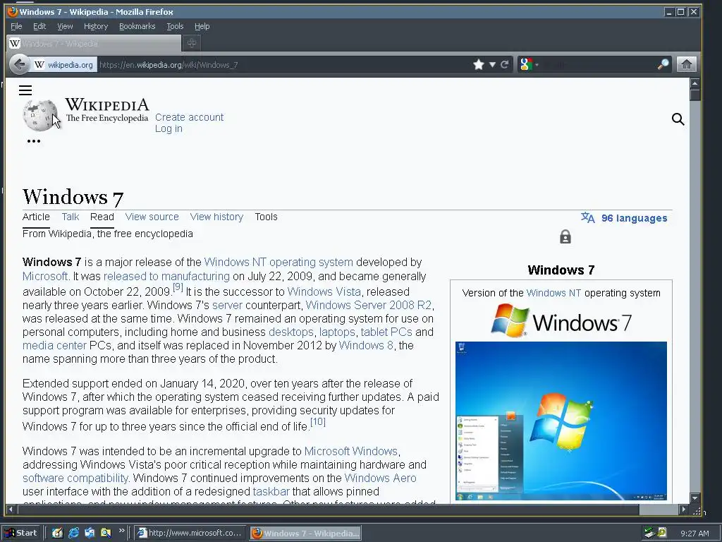Viewport: 722px width, 542px height.
Task: Open the Windows Vista link
Action: pyautogui.click(x=324, y=291)
